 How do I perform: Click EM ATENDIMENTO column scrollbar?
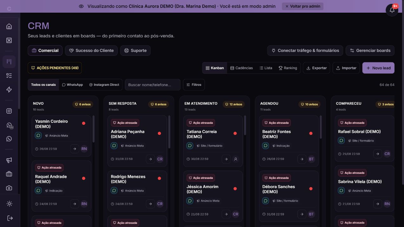245,125
